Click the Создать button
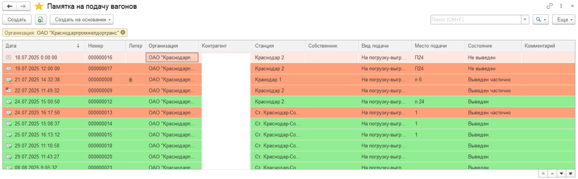578x179 pixels. [17, 20]
